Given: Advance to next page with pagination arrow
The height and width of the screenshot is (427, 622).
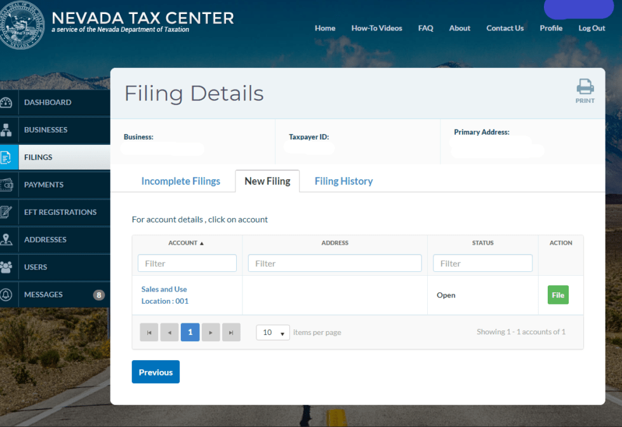Looking at the screenshot, I should [211, 332].
